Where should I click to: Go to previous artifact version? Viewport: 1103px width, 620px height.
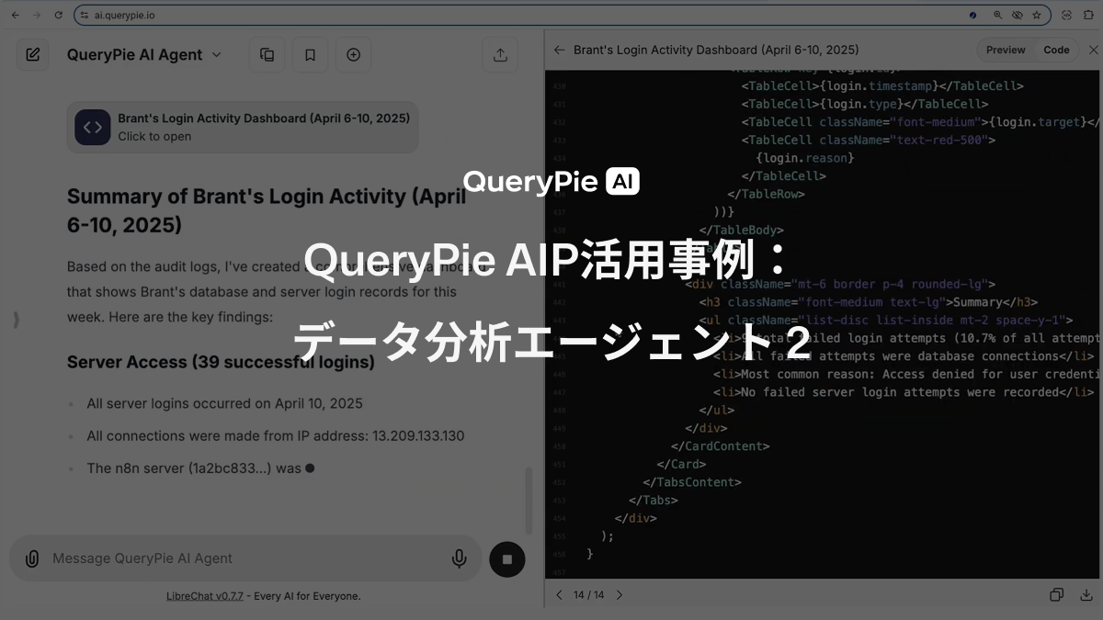click(x=559, y=595)
